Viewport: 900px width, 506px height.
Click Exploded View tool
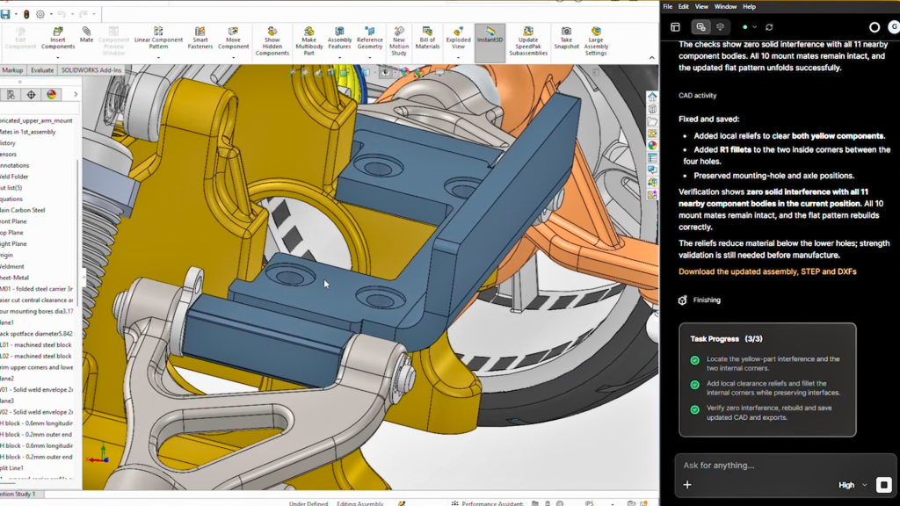point(458,39)
